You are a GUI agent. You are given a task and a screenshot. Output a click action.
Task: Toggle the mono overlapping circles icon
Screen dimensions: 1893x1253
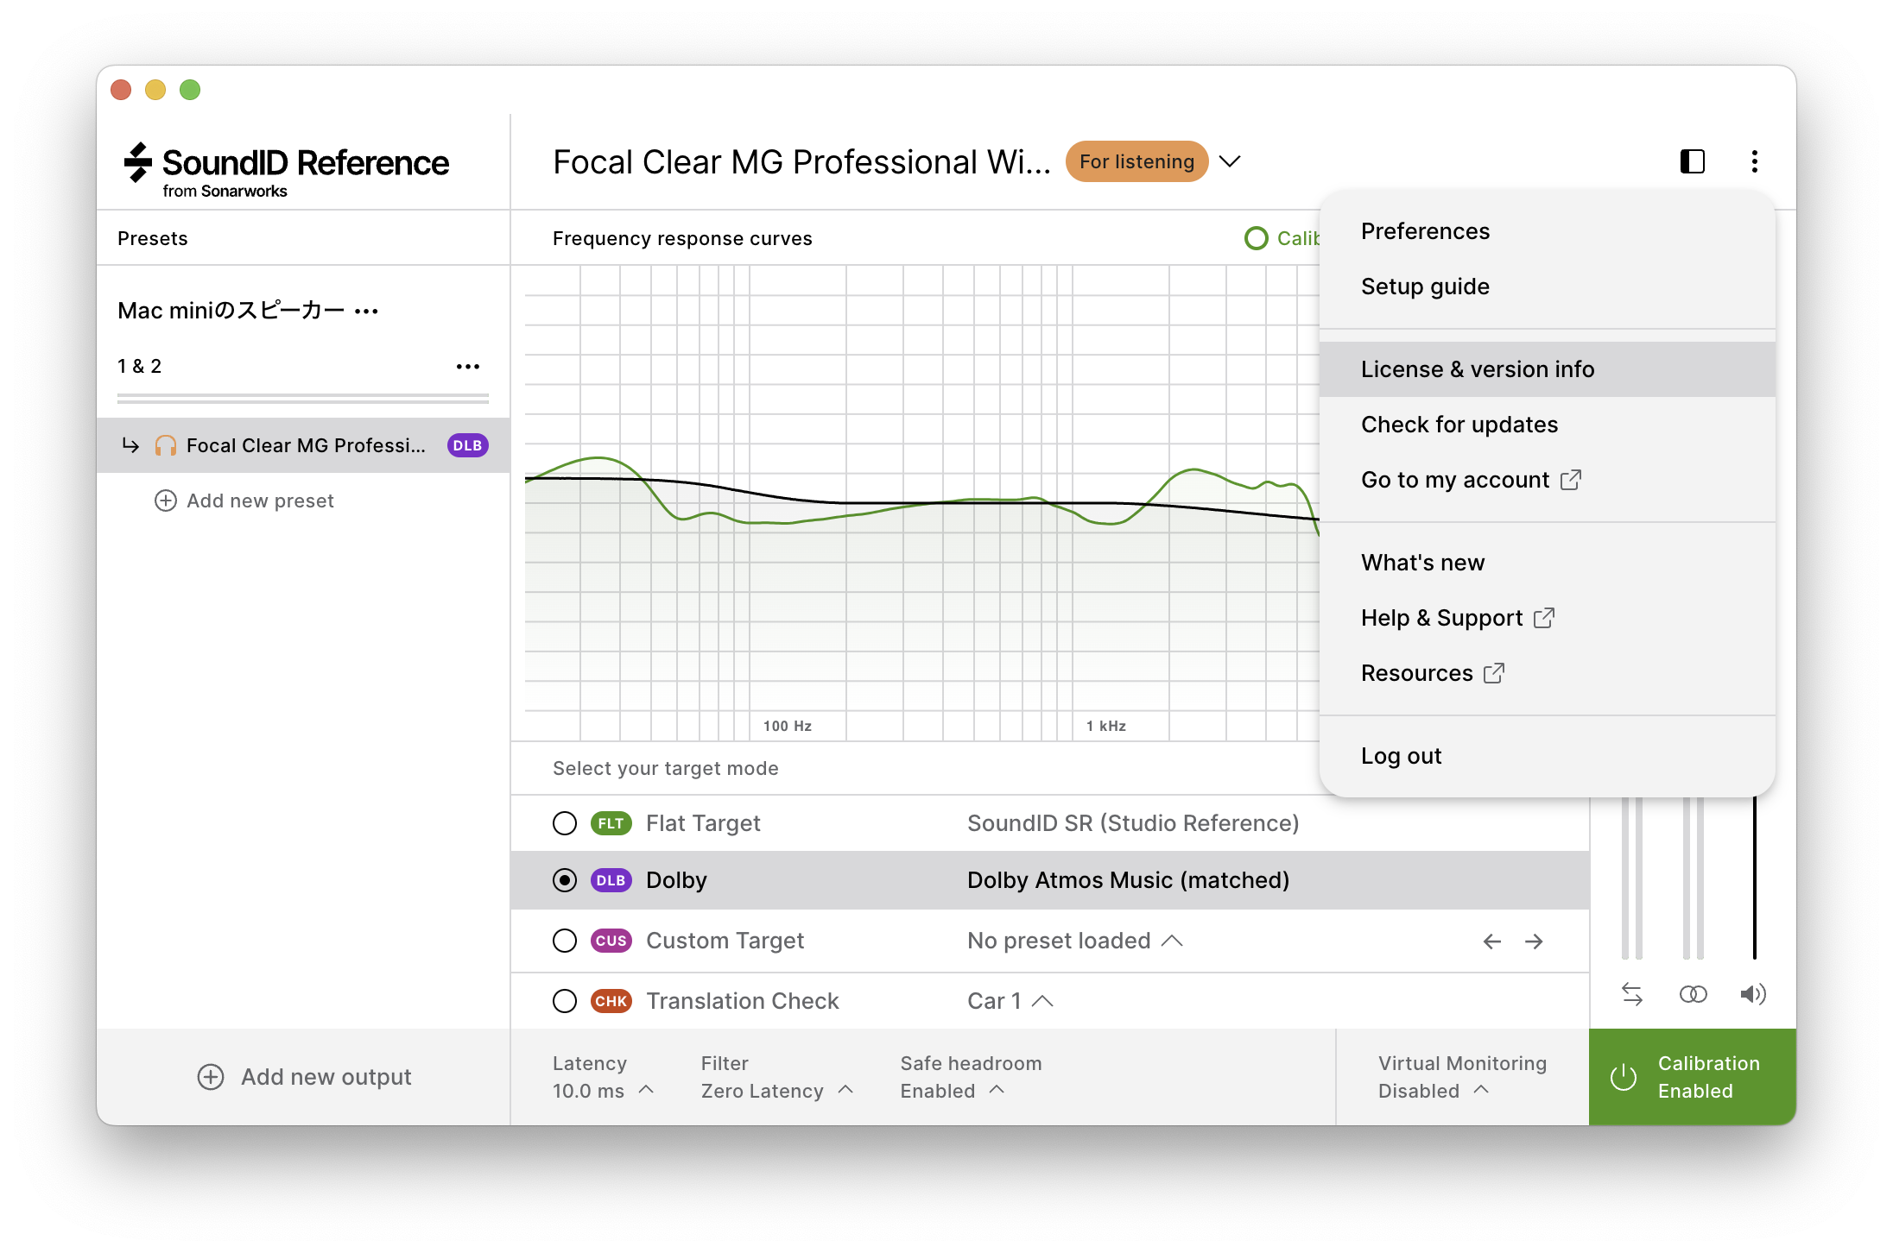click(x=1693, y=994)
